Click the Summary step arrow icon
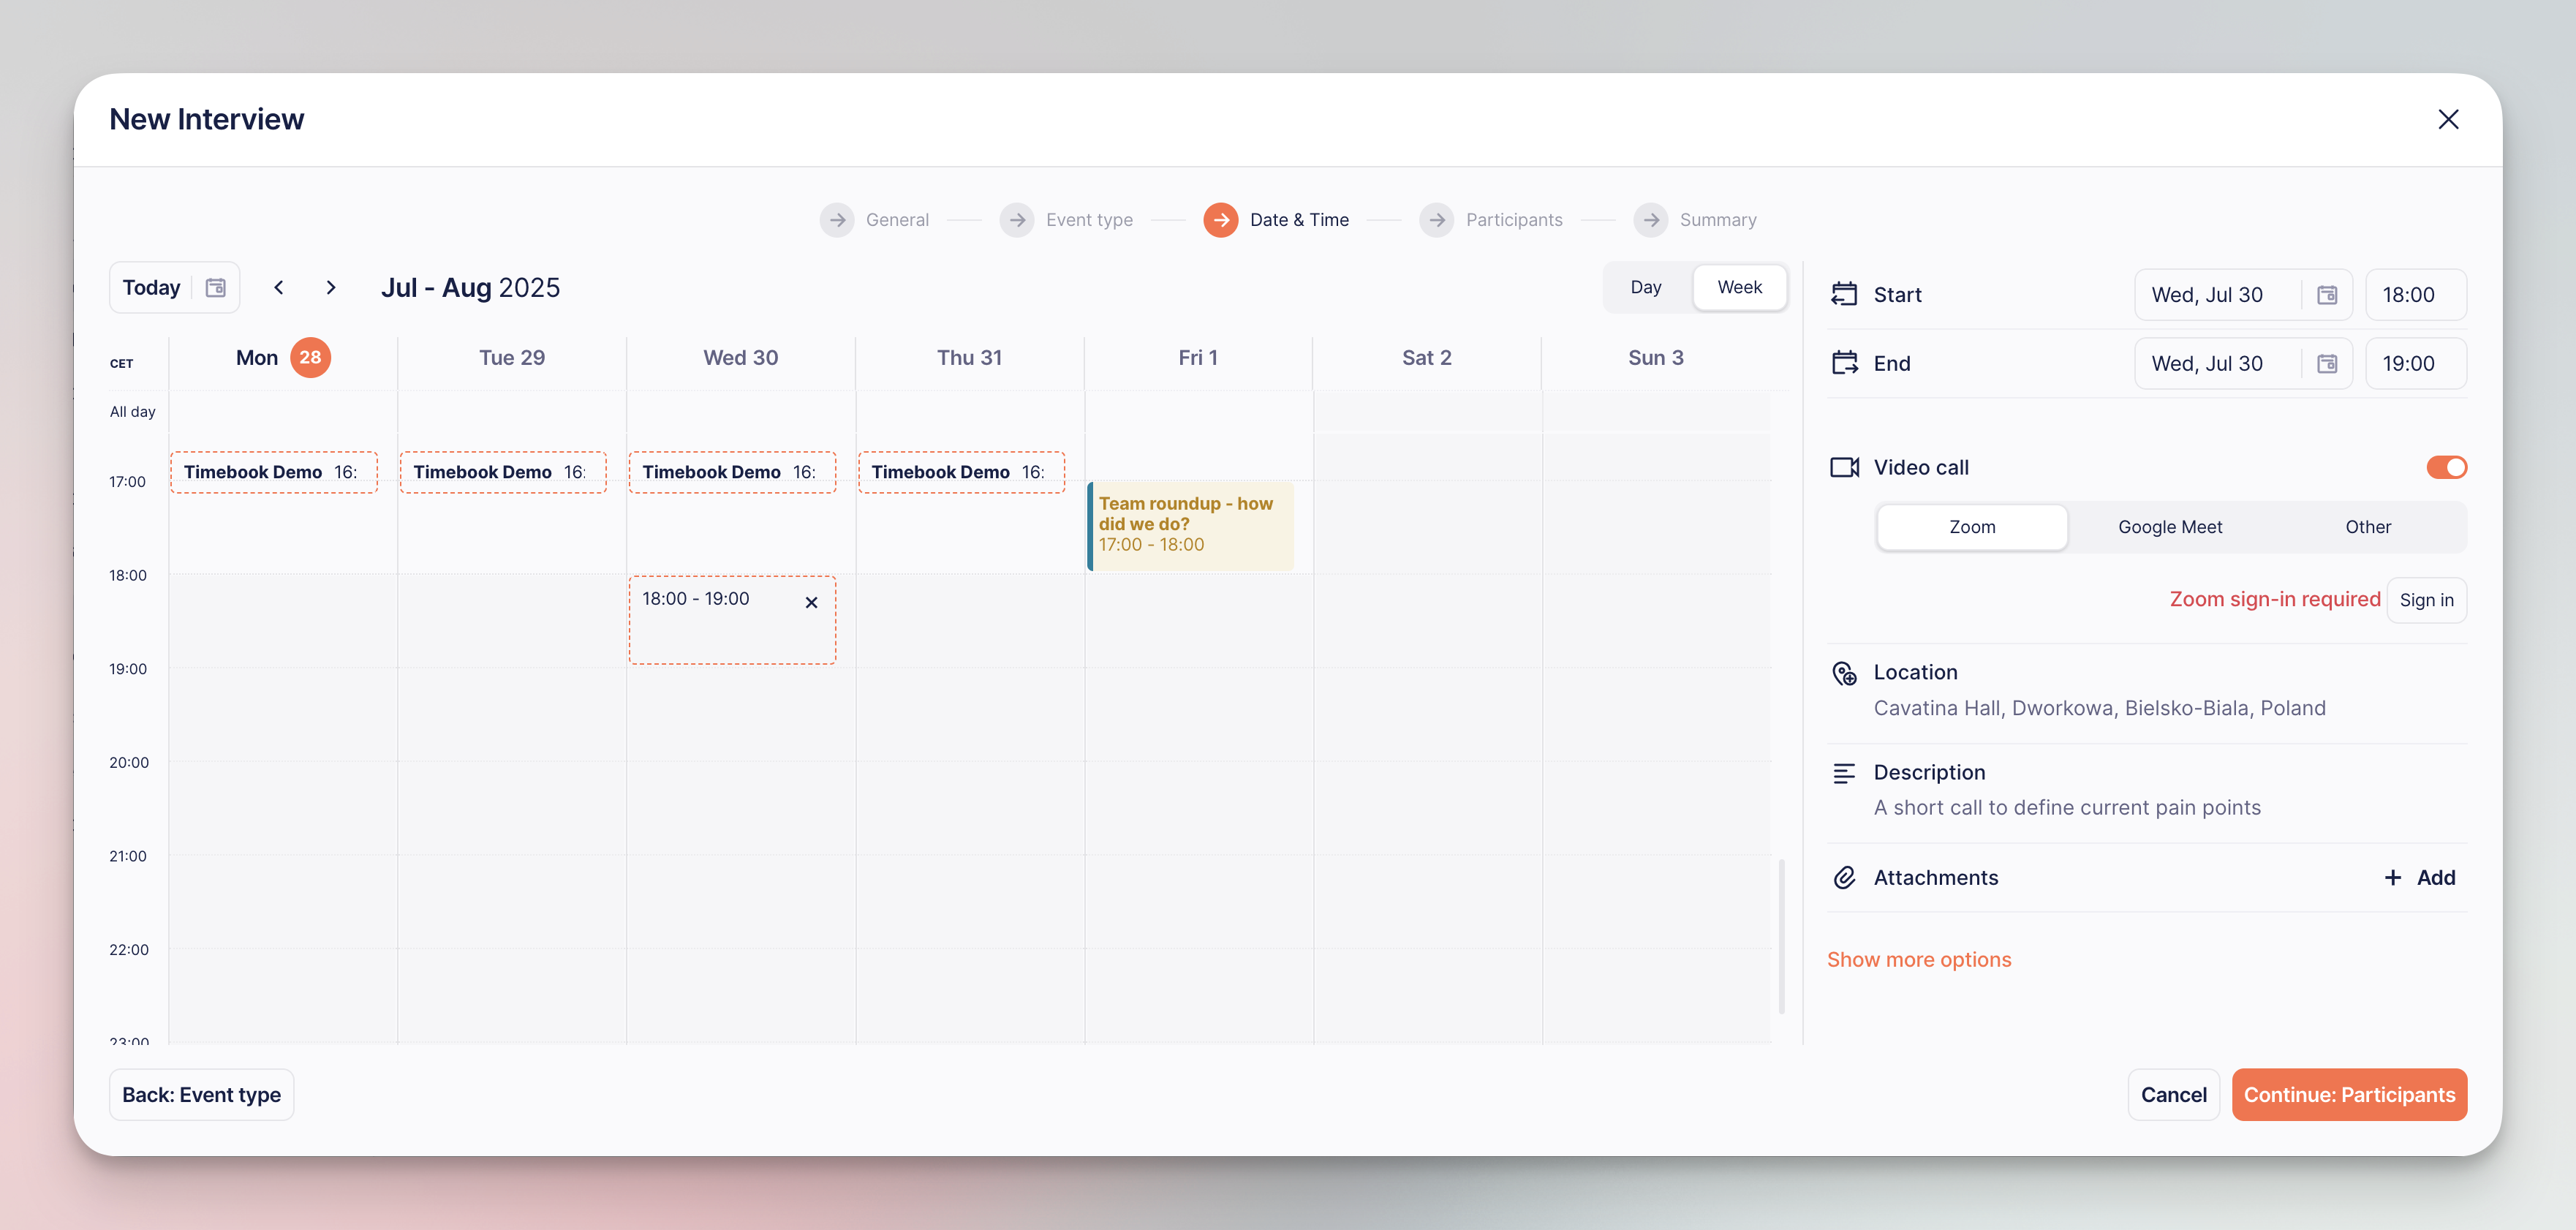Image resolution: width=2576 pixels, height=1230 pixels. (1651, 220)
